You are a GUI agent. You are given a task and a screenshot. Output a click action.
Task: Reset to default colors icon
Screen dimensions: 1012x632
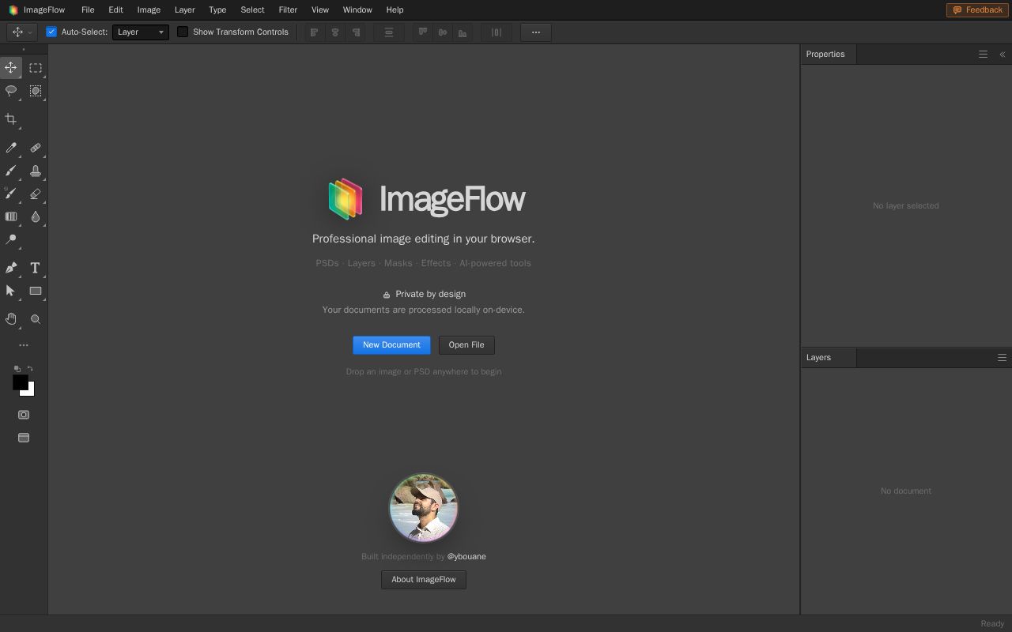coord(17,369)
